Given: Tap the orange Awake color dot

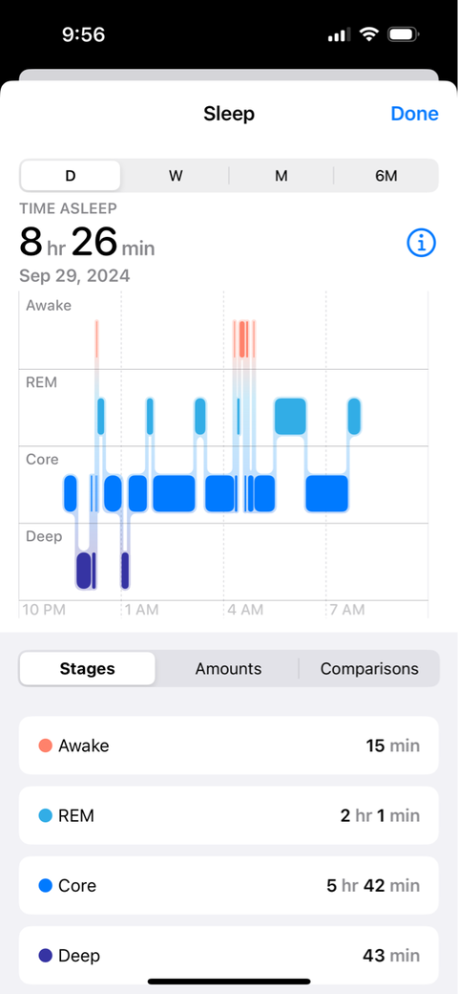Looking at the screenshot, I should point(45,745).
